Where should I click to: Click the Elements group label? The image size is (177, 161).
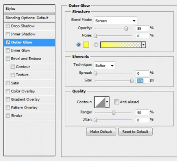(81, 57)
